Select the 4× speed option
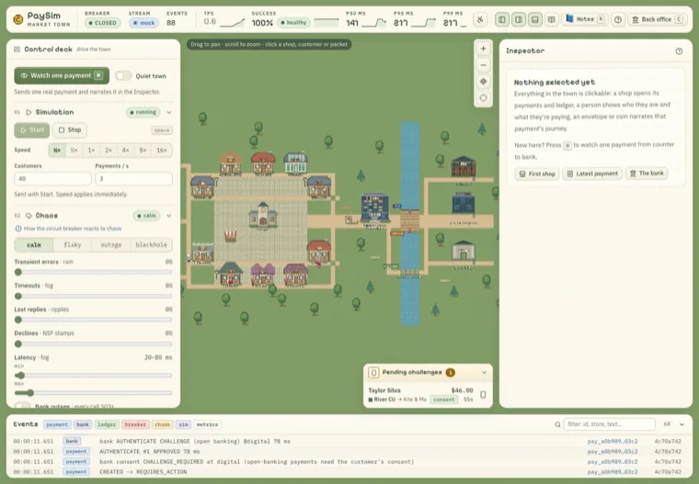This screenshot has width=699, height=484. 126,150
